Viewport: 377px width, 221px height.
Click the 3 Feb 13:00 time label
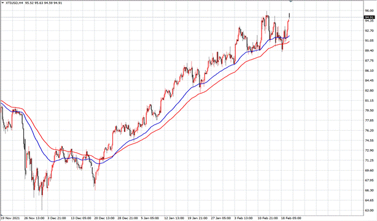point(244,218)
